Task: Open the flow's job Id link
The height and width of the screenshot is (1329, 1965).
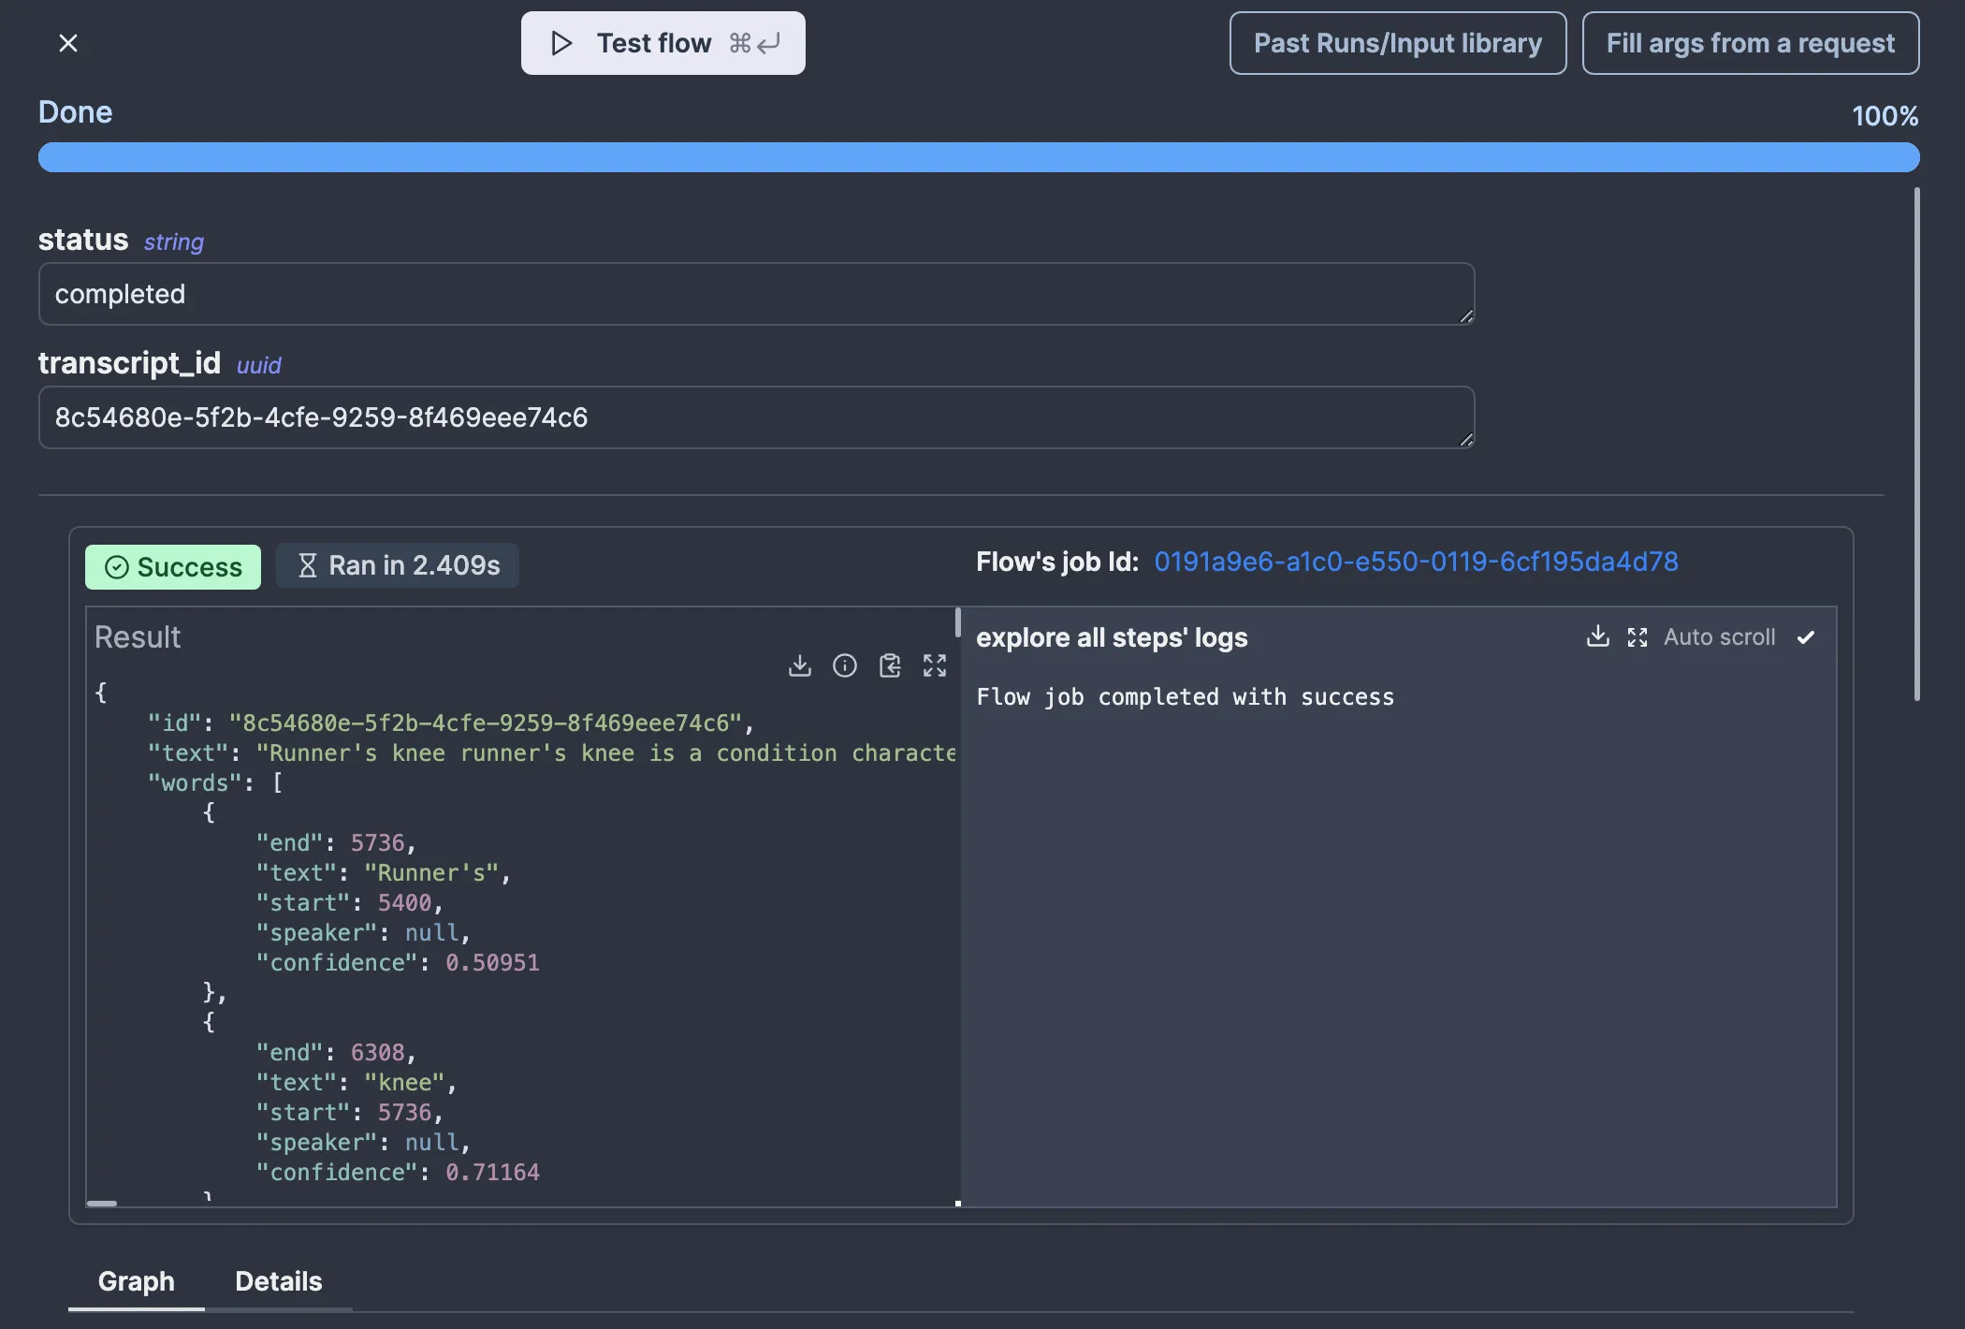Action: [1415, 562]
